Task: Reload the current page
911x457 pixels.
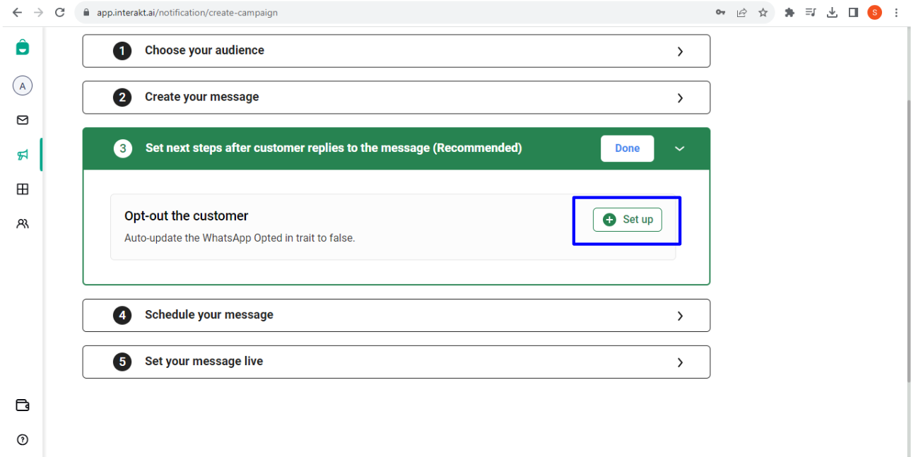Action: [60, 12]
